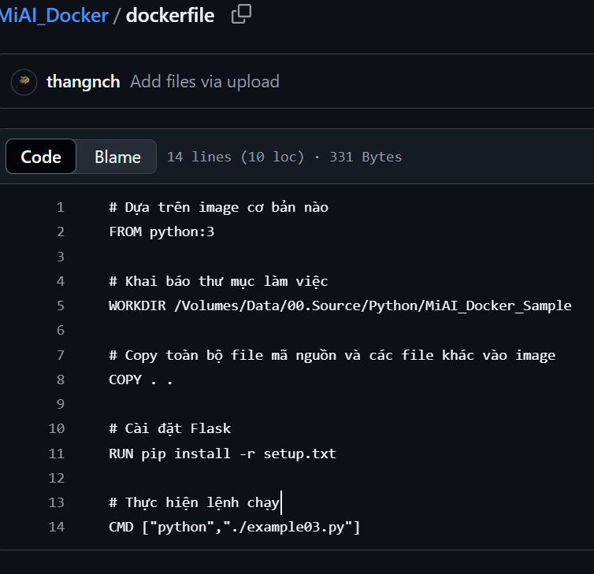Switch to the Blame view tab
Screen dimensions: 594x574
[117, 157]
